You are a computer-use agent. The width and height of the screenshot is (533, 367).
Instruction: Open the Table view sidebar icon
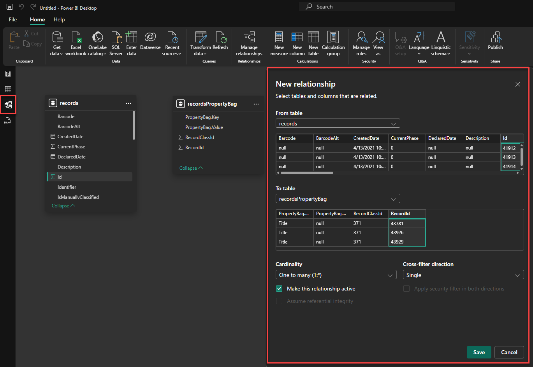pyautogui.click(x=8, y=89)
